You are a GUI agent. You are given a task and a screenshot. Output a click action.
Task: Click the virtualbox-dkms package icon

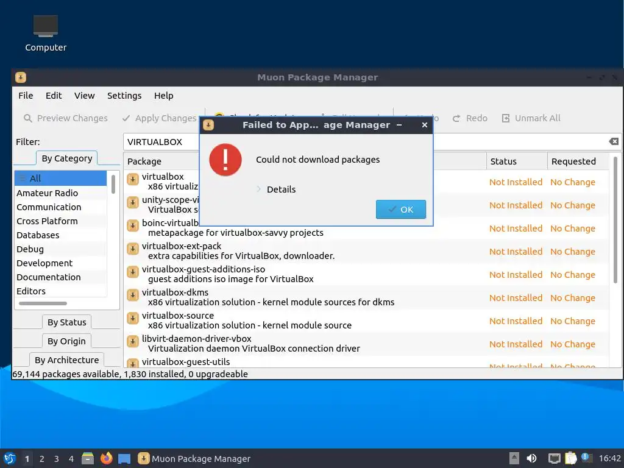[132, 295]
